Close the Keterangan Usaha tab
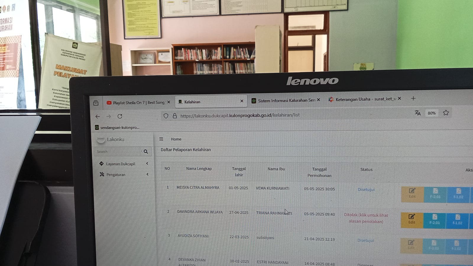 pos(399,98)
